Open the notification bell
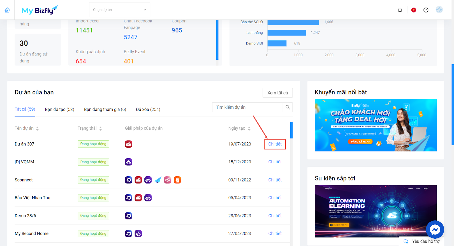 (x=400, y=10)
